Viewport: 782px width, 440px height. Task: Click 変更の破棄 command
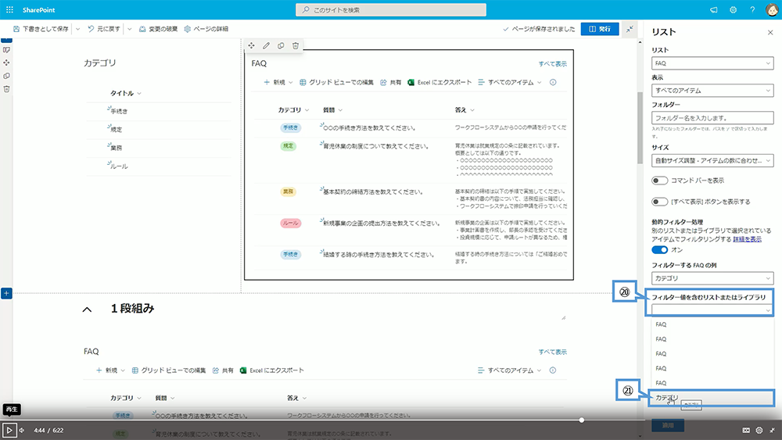point(158,29)
